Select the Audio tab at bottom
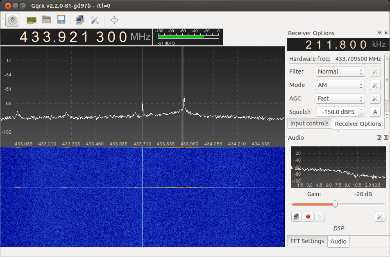The height and width of the screenshot is (257, 390). click(x=338, y=241)
